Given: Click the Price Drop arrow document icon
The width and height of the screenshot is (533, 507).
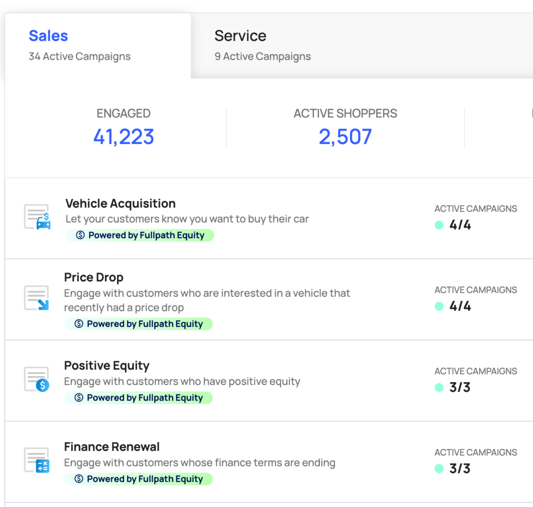Looking at the screenshot, I should pos(36,298).
